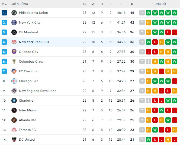Click the PHONG ĐỘ form column header

[x=158, y=4]
